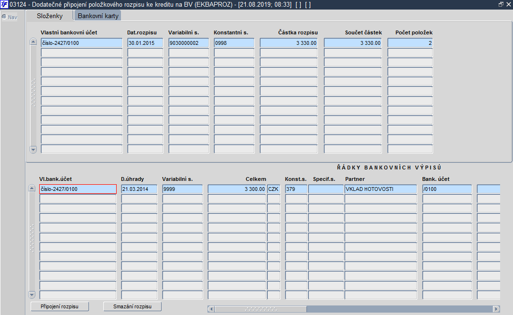Switch to the Složenky tab
This screenshot has height=315, width=513.
point(50,16)
